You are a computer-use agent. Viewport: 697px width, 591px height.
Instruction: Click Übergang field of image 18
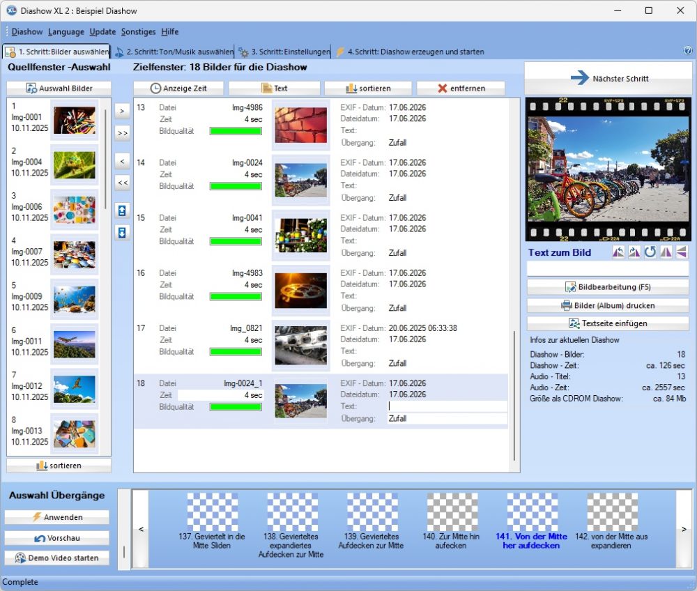(x=447, y=419)
